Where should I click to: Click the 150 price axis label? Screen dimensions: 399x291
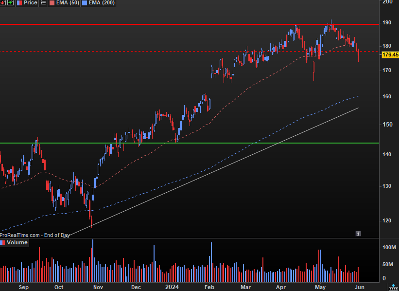[x=387, y=125]
